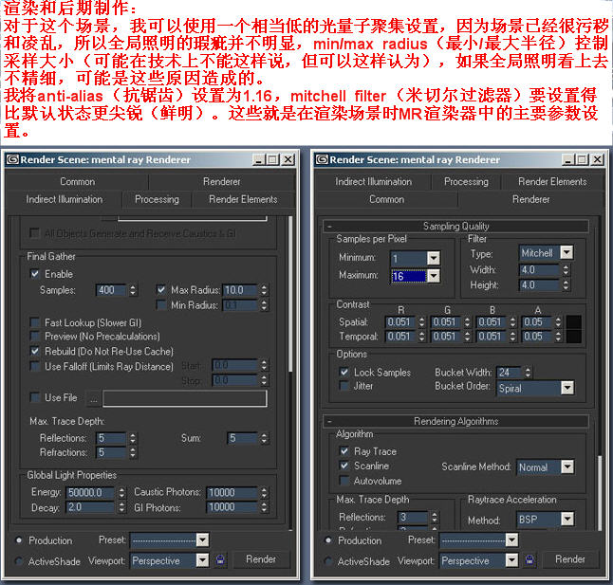Uncheck Scanline algorithm

[344, 466]
